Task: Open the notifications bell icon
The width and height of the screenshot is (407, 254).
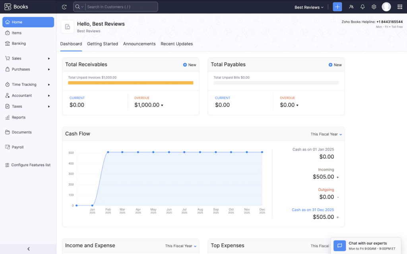Action: tap(362, 7)
